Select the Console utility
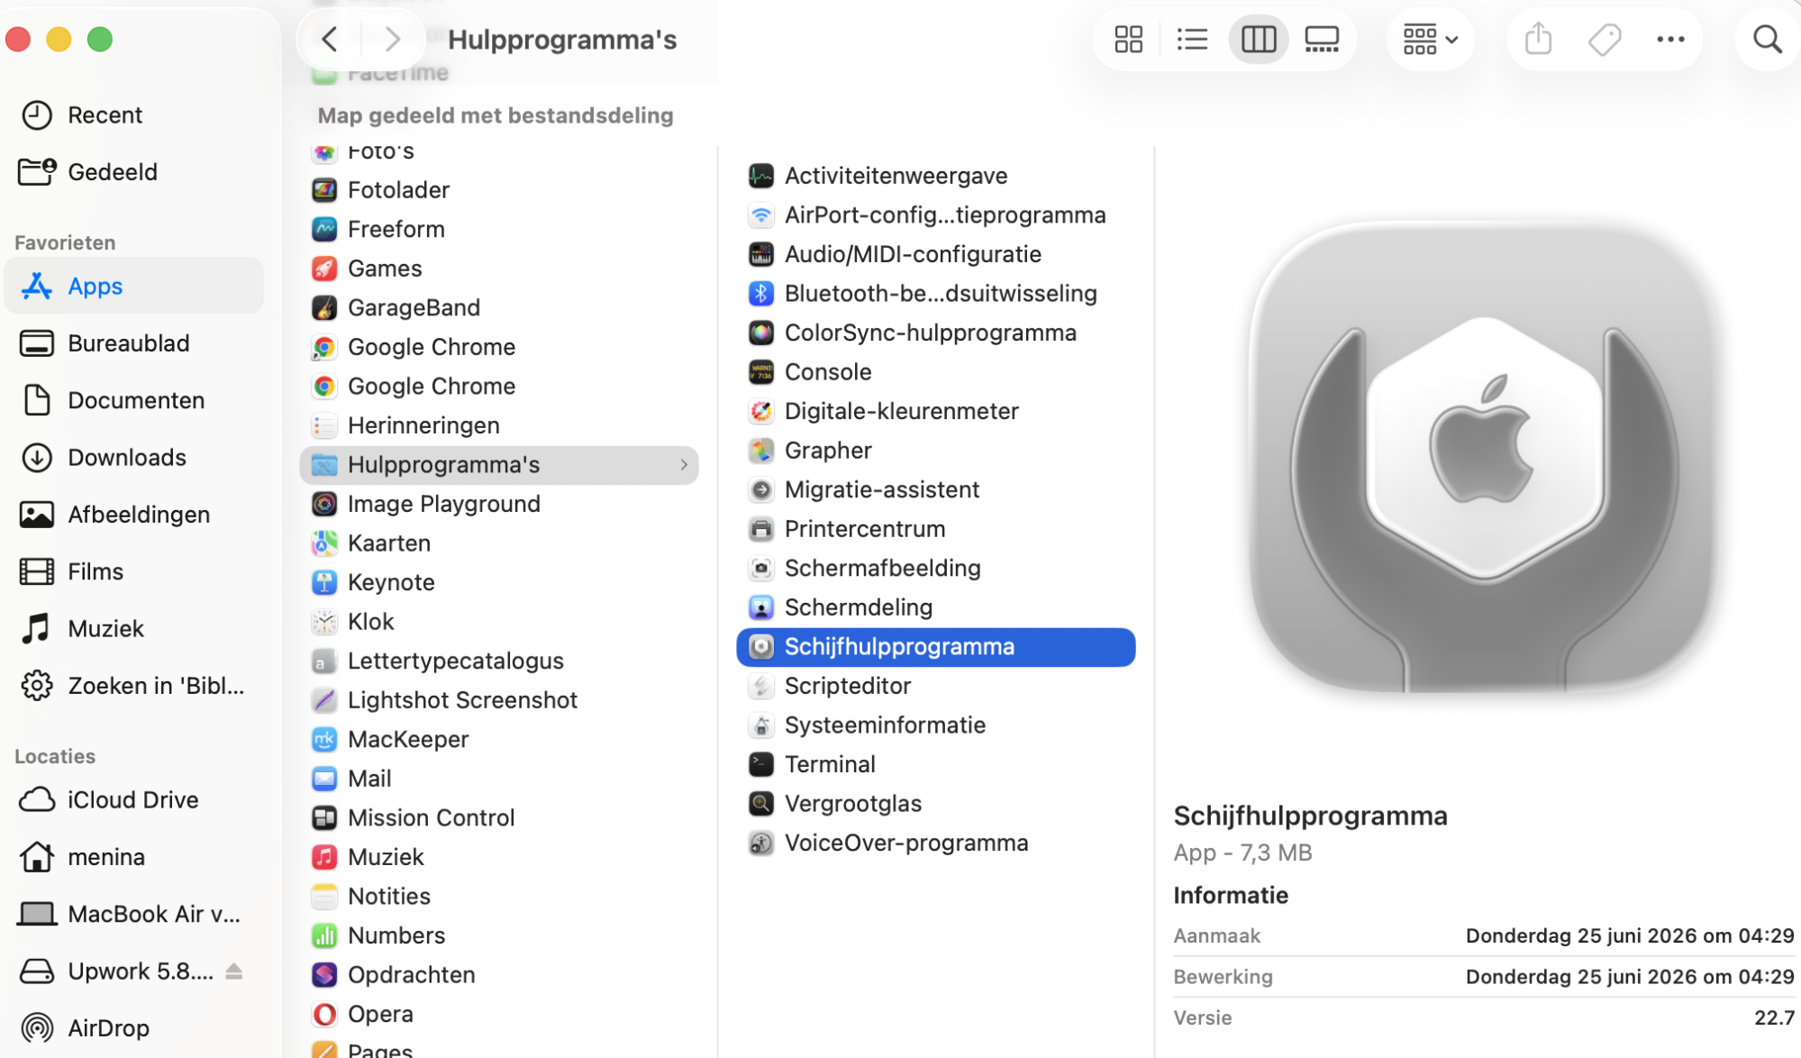The width and height of the screenshot is (1801, 1058). (x=935, y=371)
